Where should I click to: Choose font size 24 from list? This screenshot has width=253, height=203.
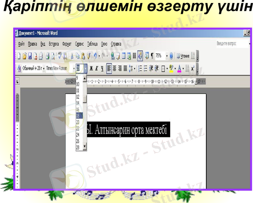click(79, 135)
